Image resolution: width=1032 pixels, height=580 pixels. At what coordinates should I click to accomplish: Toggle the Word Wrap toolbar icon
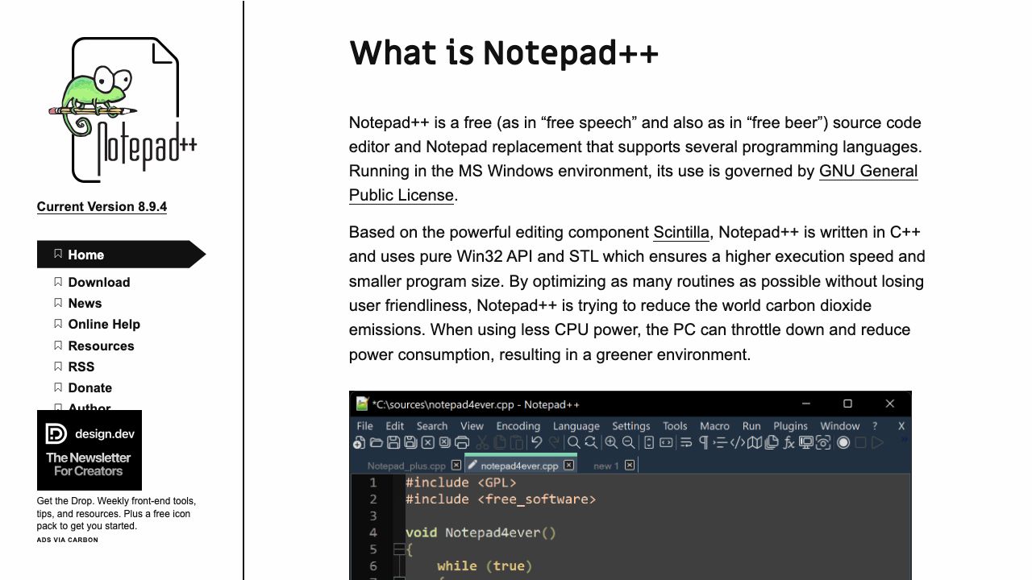click(686, 442)
